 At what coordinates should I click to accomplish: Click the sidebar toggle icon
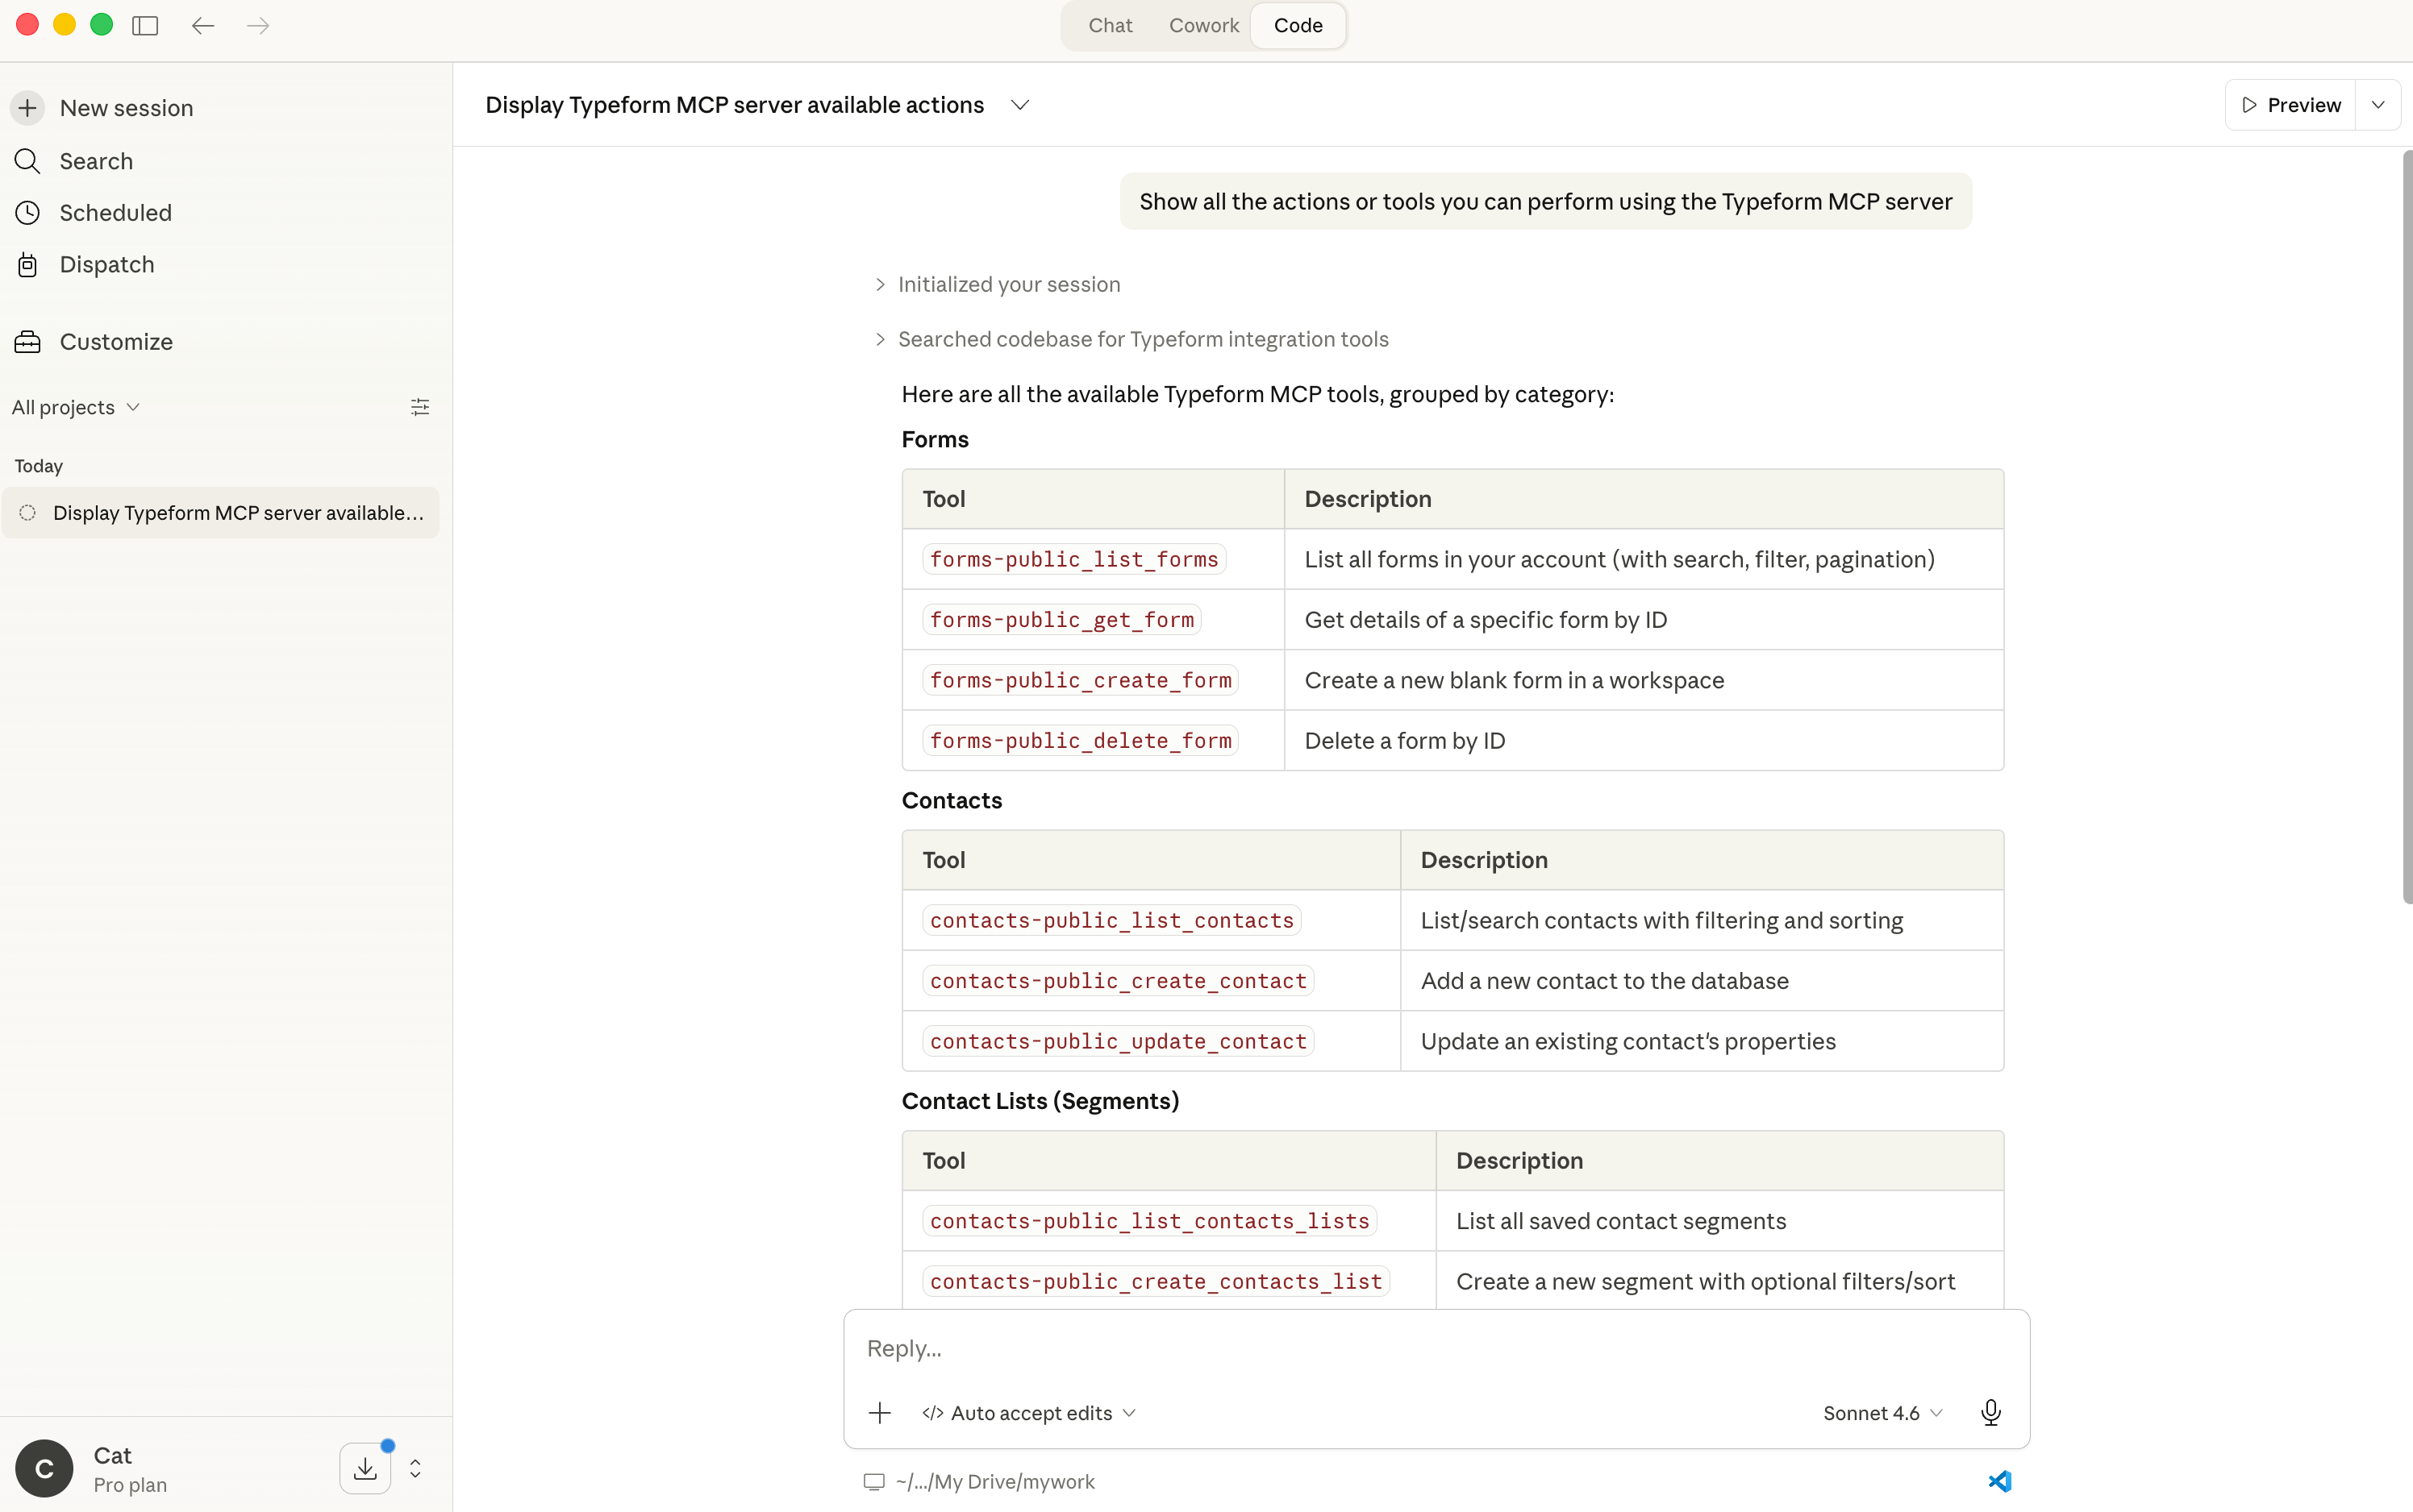click(145, 25)
